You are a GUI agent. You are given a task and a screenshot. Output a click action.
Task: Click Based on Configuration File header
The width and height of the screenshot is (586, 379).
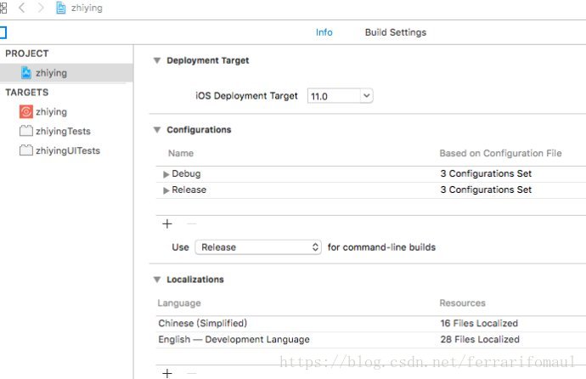[x=500, y=153]
